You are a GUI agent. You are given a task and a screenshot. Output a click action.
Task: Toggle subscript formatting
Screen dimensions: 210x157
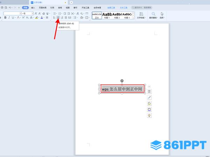coord(27,17)
